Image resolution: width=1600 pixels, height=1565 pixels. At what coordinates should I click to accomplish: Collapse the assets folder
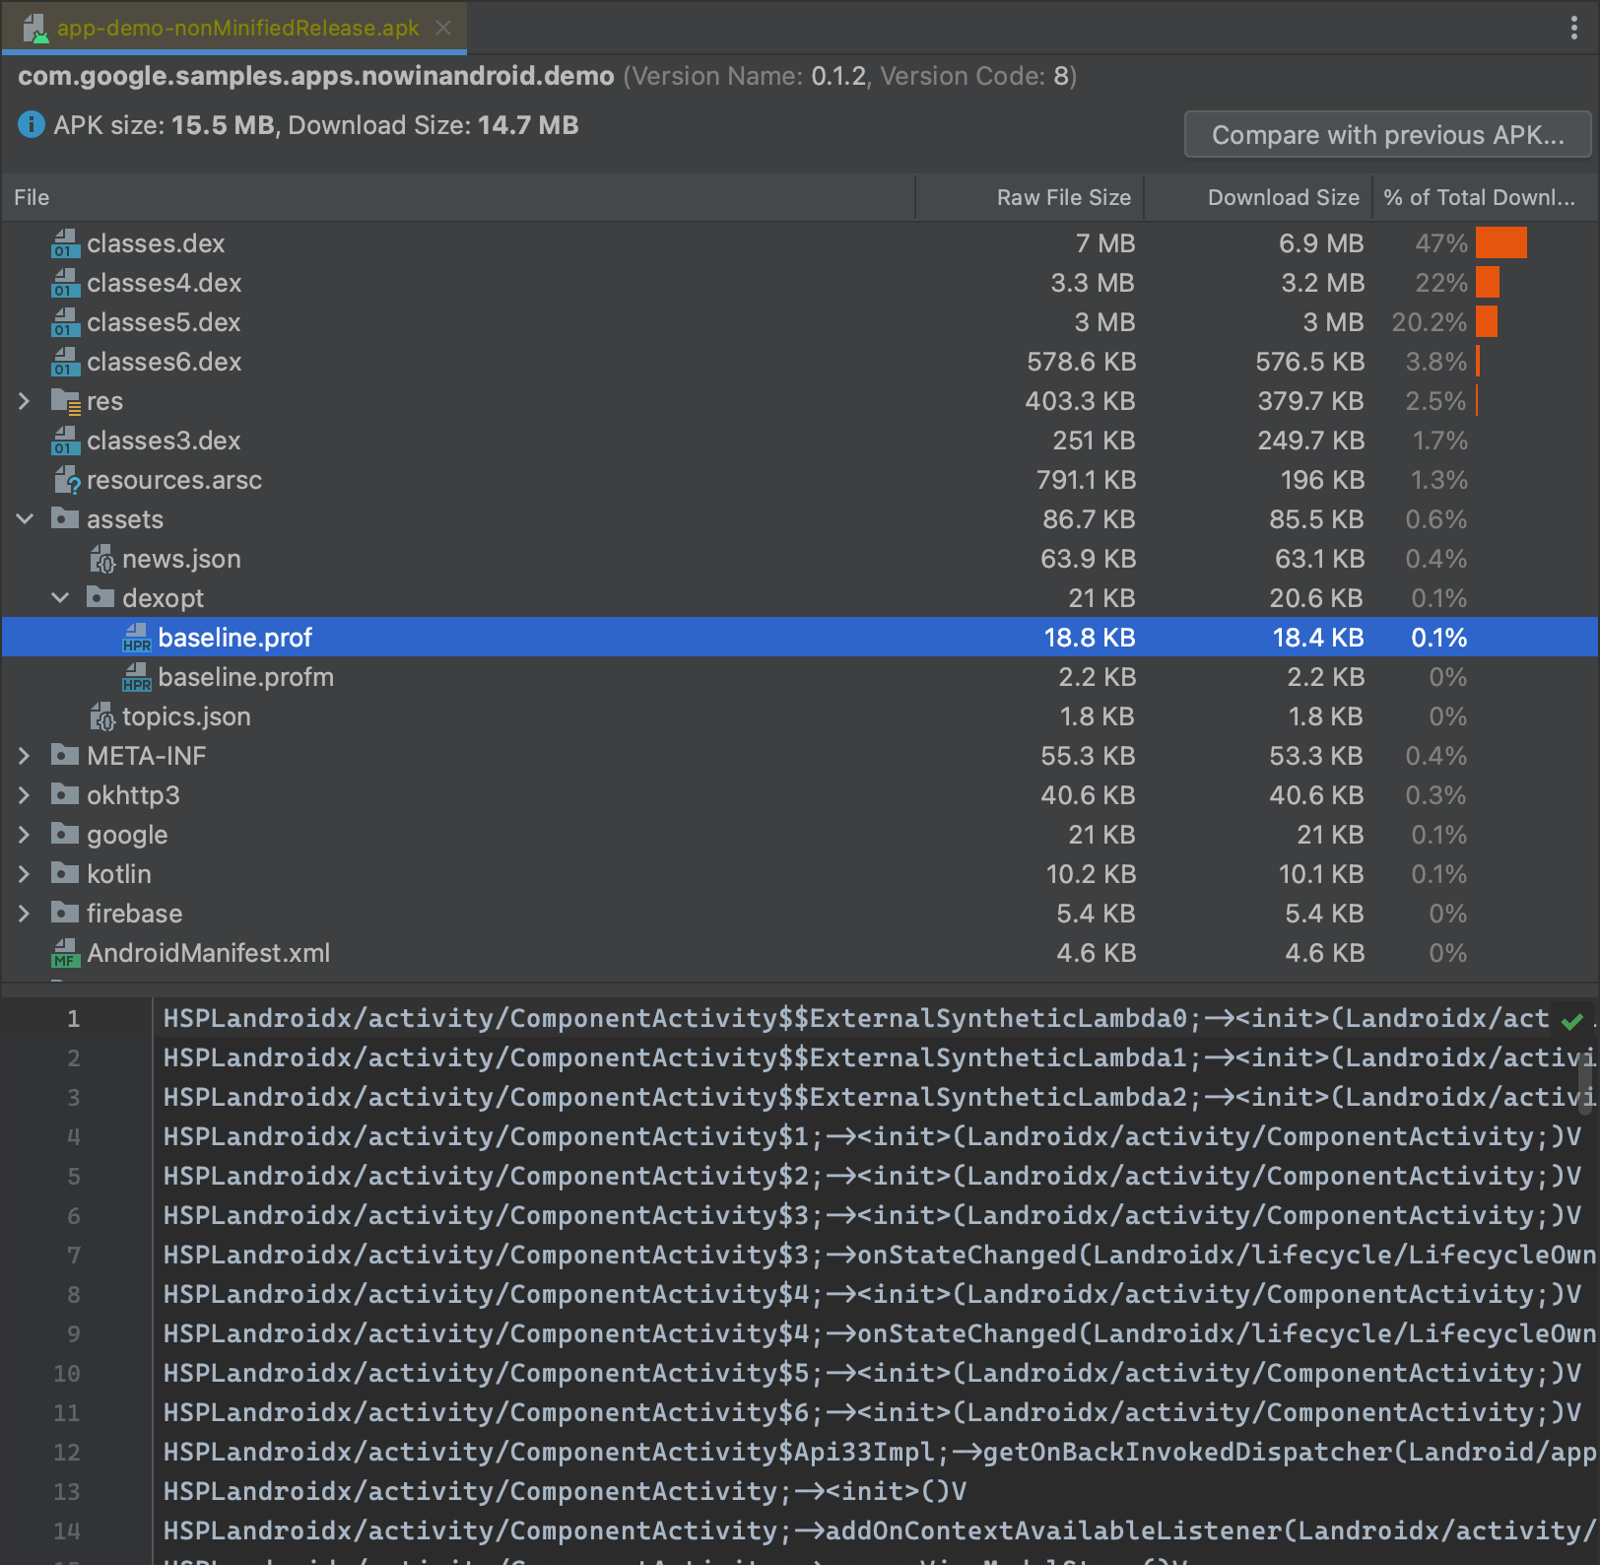tap(24, 519)
